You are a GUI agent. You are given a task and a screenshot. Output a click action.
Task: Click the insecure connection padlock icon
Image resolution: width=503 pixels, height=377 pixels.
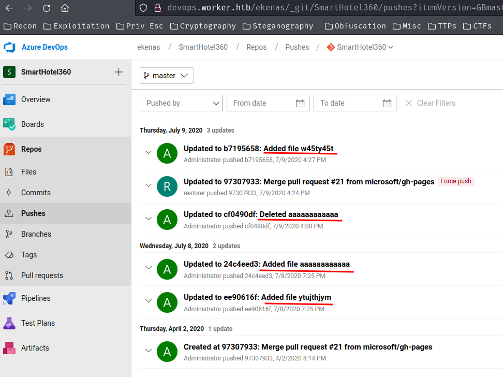click(x=157, y=8)
